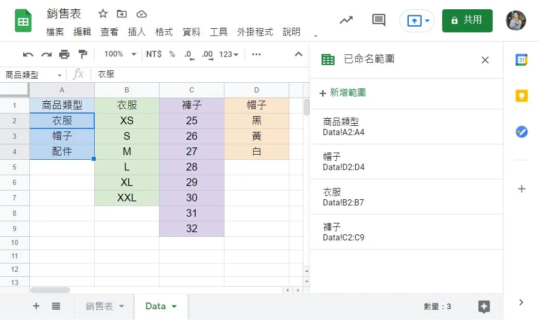Viewport: 539px width, 320px height.
Task: Apply percent format
Action: (x=172, y=54)
